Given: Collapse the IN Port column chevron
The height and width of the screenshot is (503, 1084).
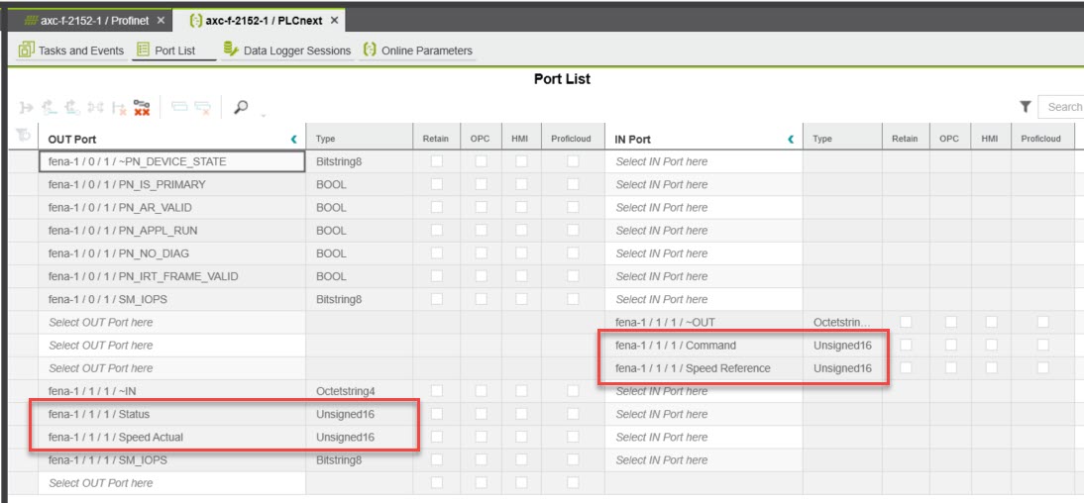Looking at the screenshot, I should (x=791, y=140).
